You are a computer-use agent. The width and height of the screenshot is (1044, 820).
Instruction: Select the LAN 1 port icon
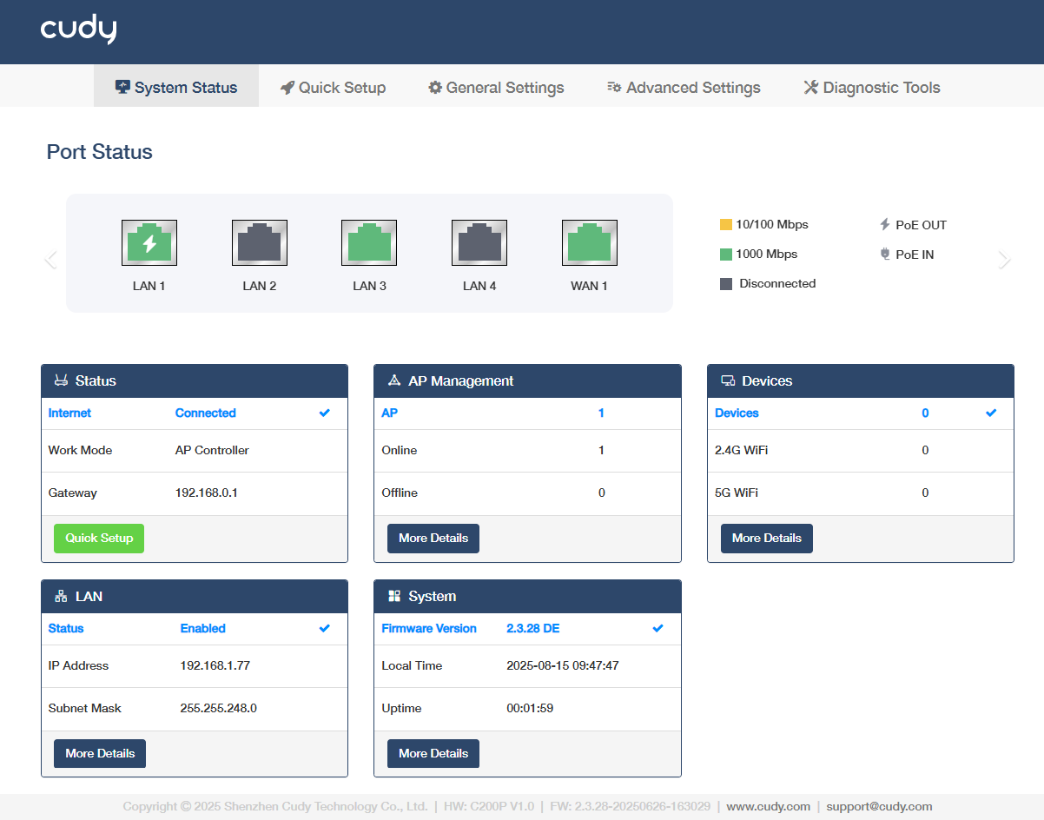[149, 242]
